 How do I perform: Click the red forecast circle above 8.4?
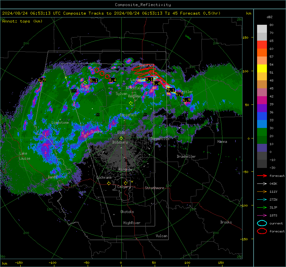(x=107, y=77)
